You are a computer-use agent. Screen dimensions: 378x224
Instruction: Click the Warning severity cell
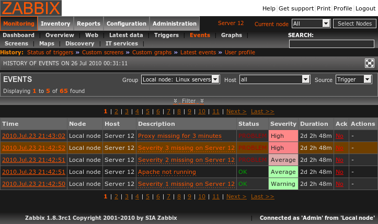tap(283, 184)
